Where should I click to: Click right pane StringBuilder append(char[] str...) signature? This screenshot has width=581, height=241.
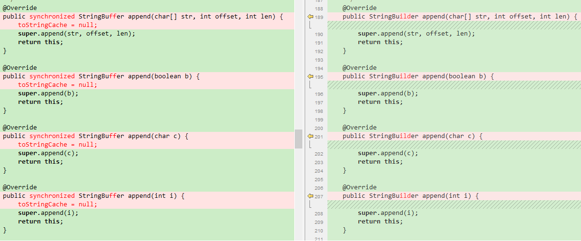pyautogui.click(x=460, y=17)
